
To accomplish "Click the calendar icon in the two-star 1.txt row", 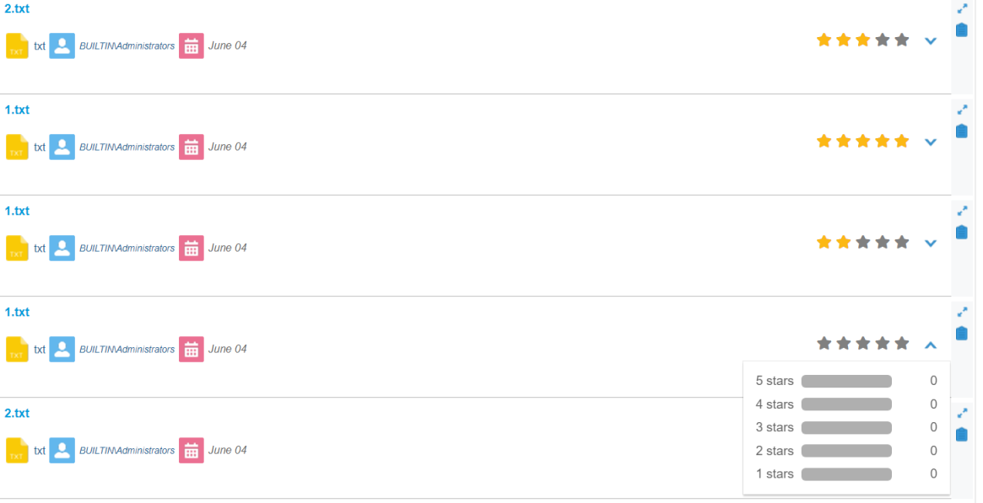I will coord(192,248).
